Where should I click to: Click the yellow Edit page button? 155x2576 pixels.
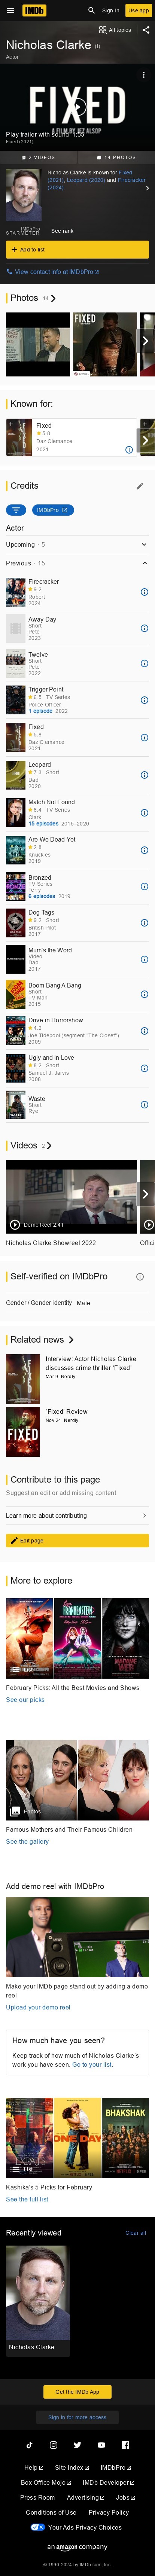click(x=77, y=1541)
